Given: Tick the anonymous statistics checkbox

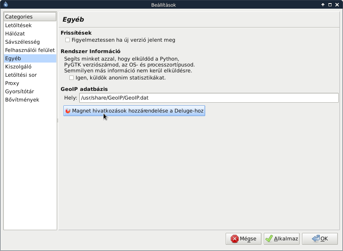Looking at the screenshot, I should coord(71,78).
